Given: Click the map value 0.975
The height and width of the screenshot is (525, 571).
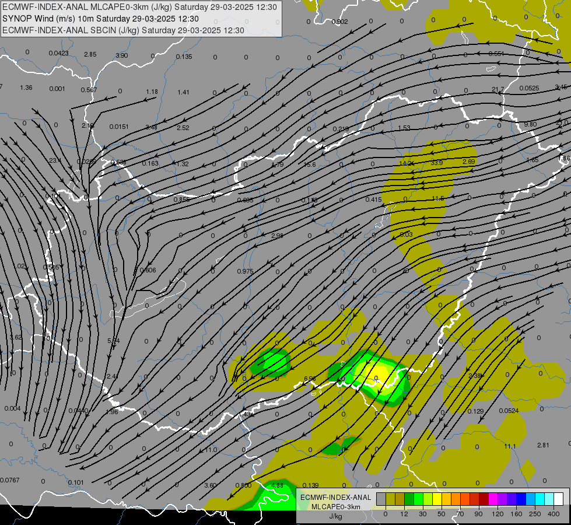Looking at the screenshot, I should click(245, 271).
